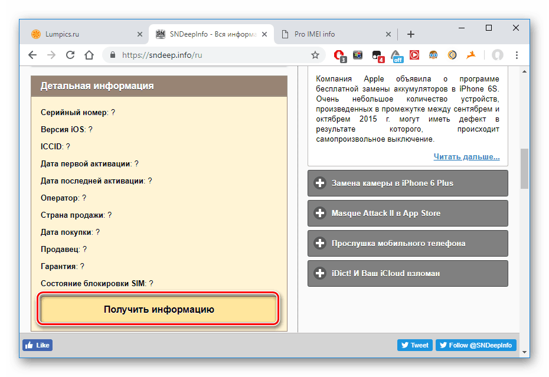Bookmark this page with the star icon

tap(315, 55)
